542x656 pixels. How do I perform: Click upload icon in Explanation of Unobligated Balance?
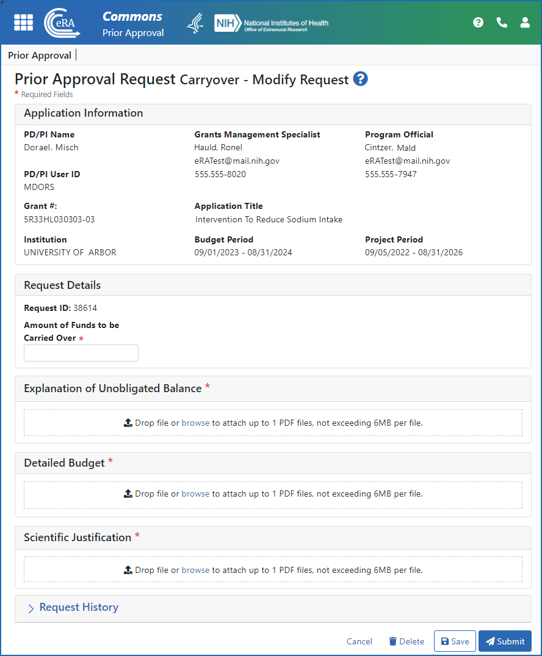pyautogui.click(x=128, y=423)
